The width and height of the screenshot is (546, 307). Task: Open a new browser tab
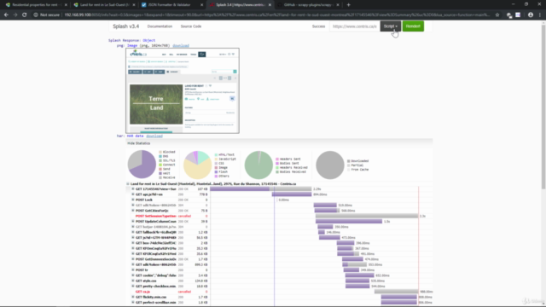pyautogui.click(x=349, y=5)
